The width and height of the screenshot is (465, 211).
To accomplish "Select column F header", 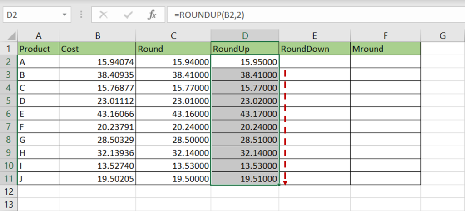I will tap(386, 36).
